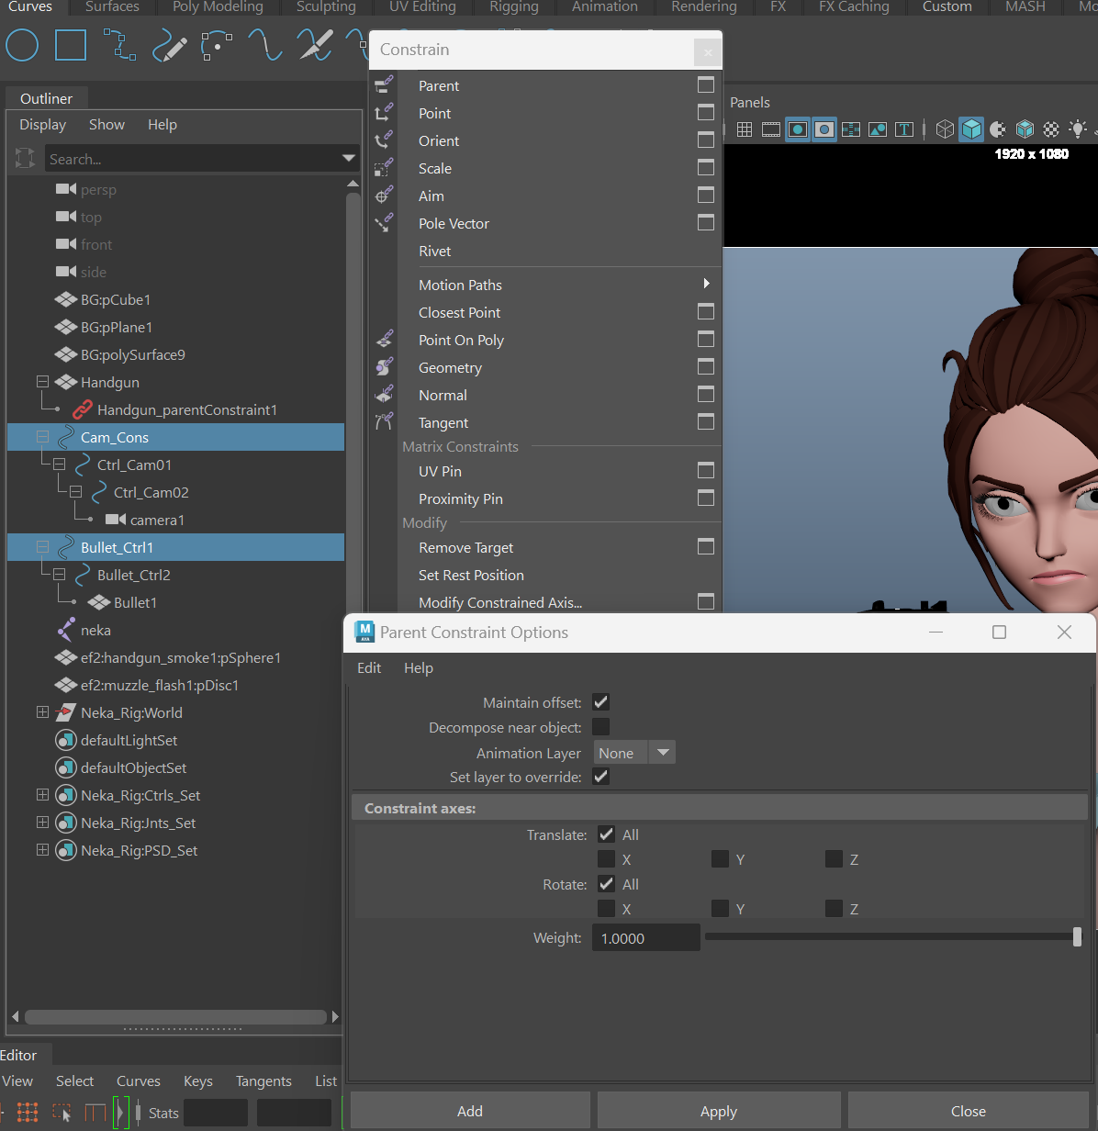Expand the Neka_Rig:PSD_Set node
The image size is (1098, 1131).
click(x=42, y=850)
